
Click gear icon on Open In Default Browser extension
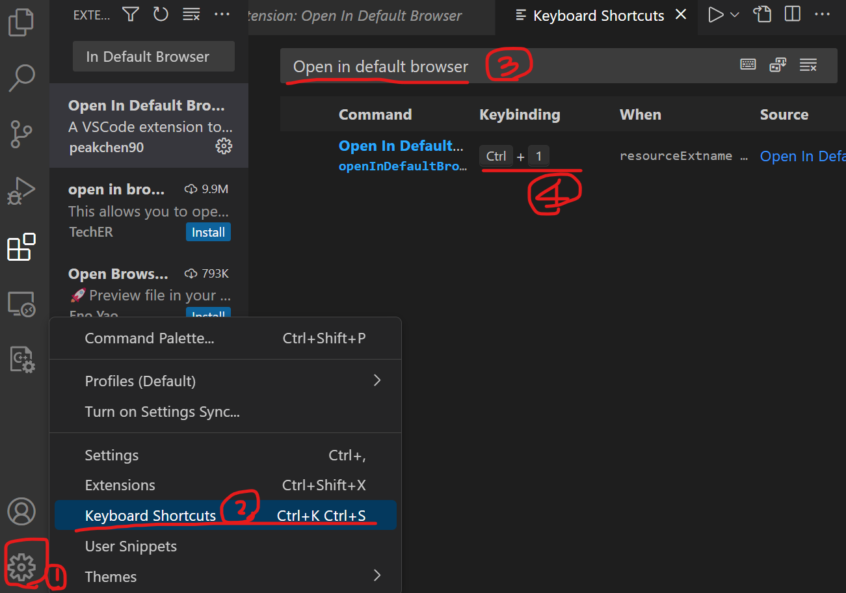(x=224, y=146)
